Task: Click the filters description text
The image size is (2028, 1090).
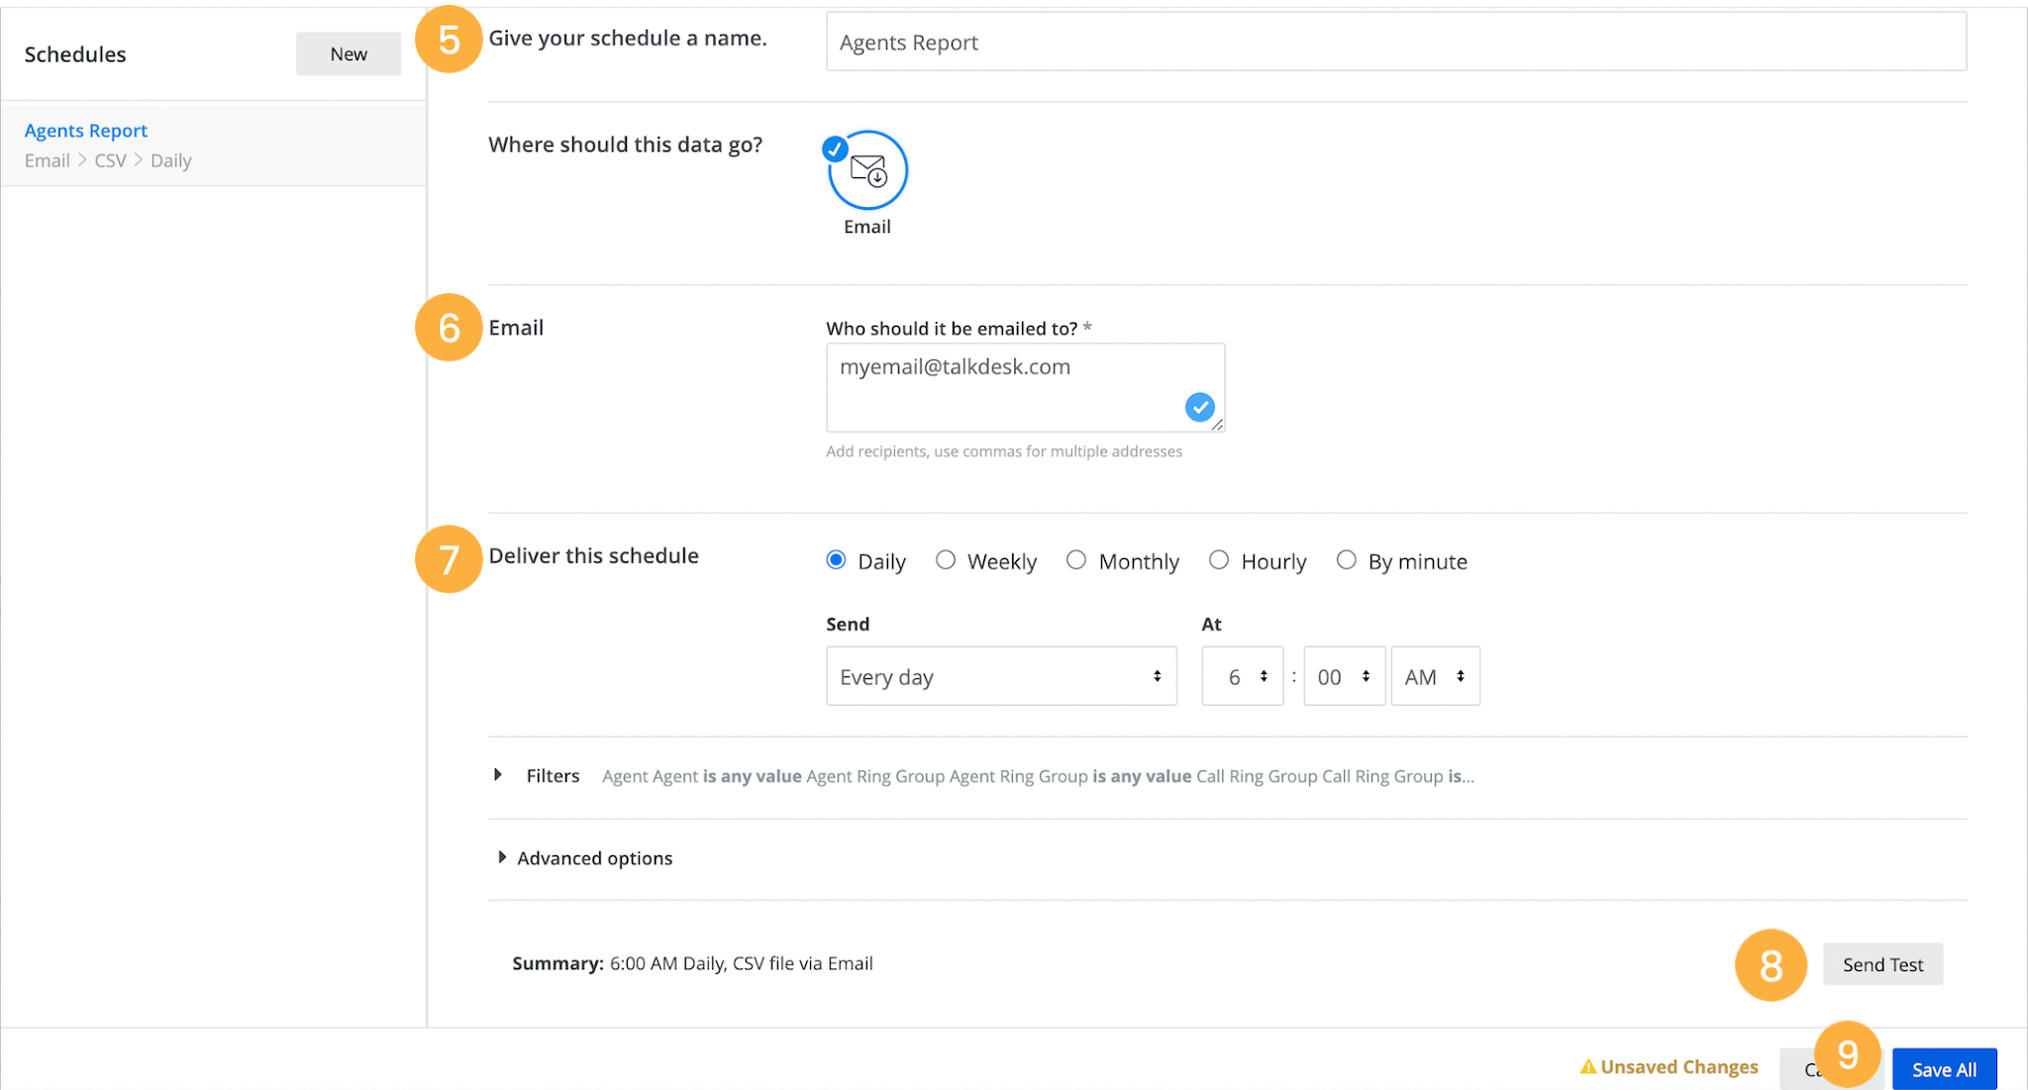Action: (x=1038, y=776)
